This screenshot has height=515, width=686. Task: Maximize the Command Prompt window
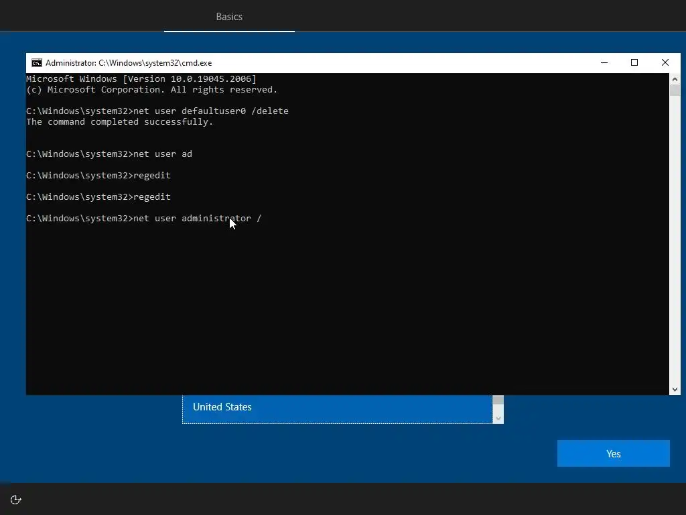[x=634, y=62]
